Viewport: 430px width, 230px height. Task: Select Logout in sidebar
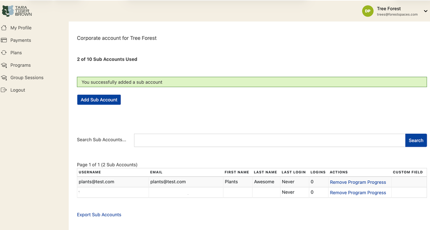pyautogui.click(x=18, y=90)
